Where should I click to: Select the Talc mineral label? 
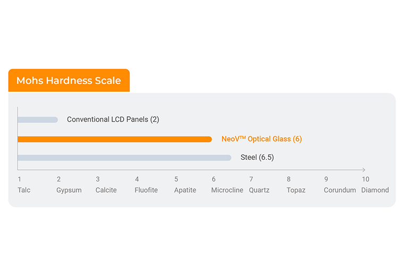coord(24,190)
